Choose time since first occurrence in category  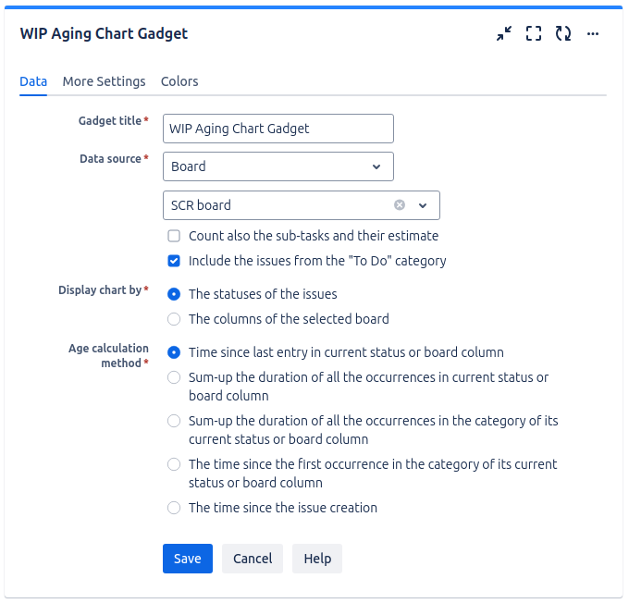(x=174, y=464)
